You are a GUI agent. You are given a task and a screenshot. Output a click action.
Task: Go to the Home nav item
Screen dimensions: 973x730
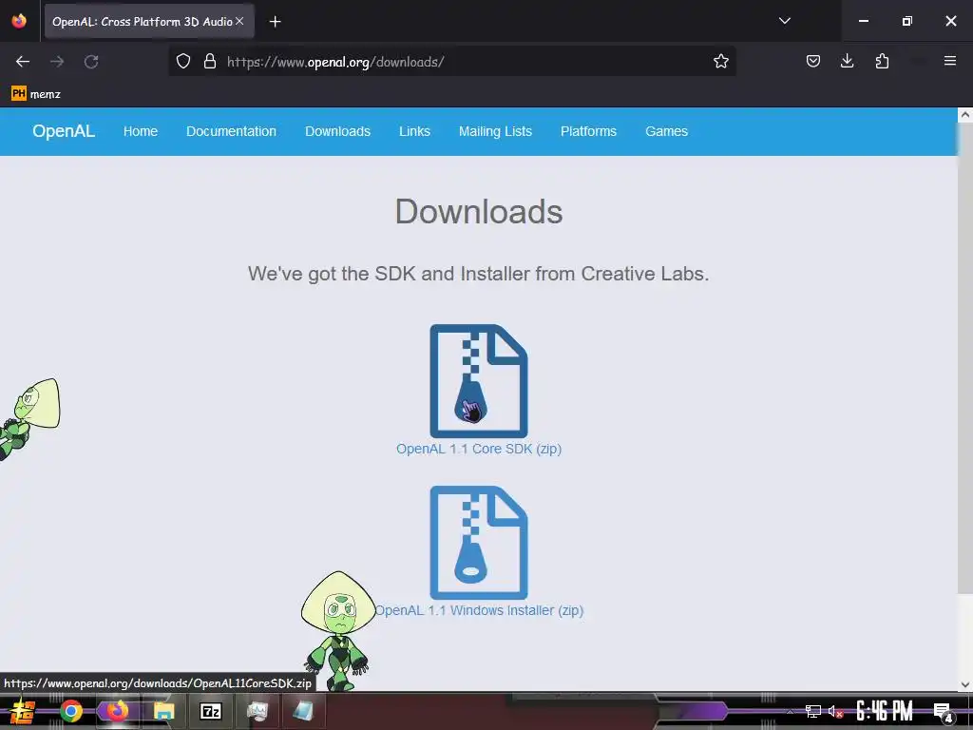click(x=141, y=131)
